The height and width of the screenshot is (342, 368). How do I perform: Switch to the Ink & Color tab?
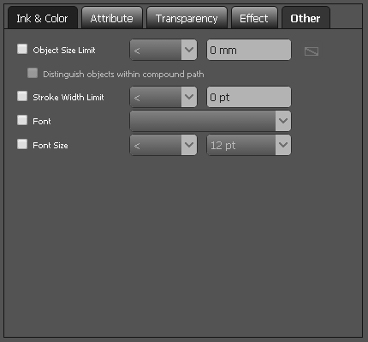click(x=43, y=18)
